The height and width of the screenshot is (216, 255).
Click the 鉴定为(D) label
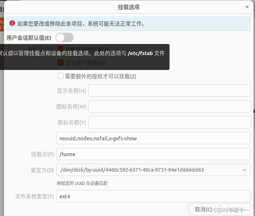point(42,170)
